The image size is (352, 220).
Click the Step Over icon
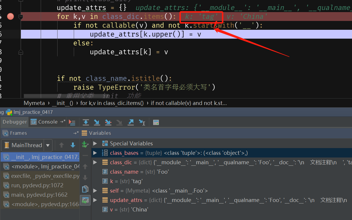point(86,122)
